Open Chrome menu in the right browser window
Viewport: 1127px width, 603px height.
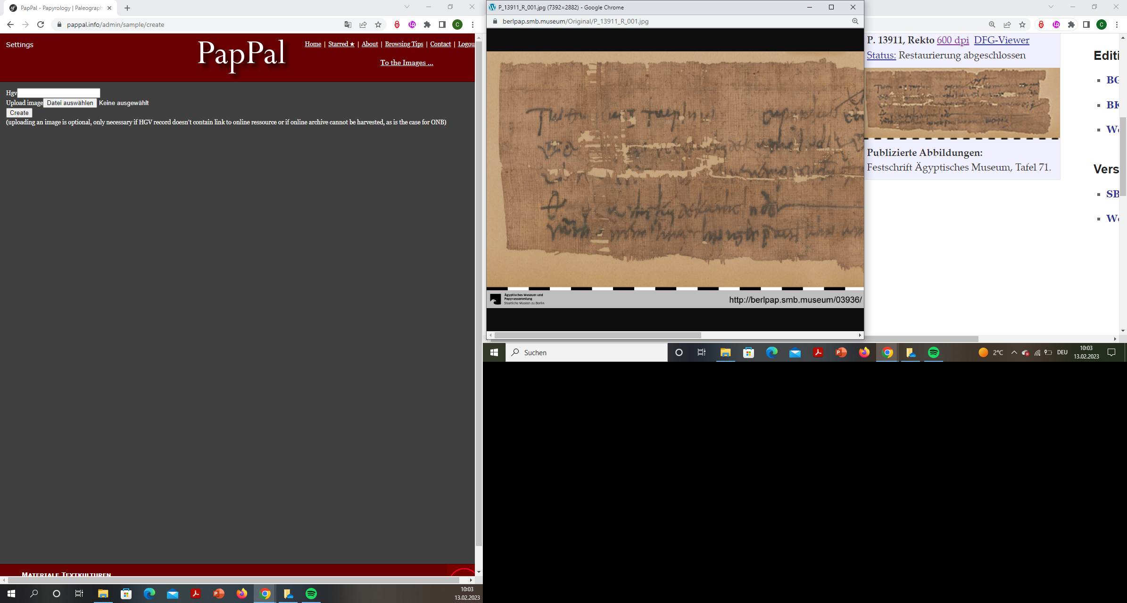[x=1117, y=24]
